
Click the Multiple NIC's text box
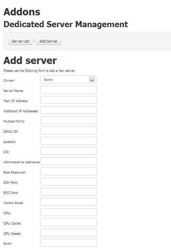(69, 120)
